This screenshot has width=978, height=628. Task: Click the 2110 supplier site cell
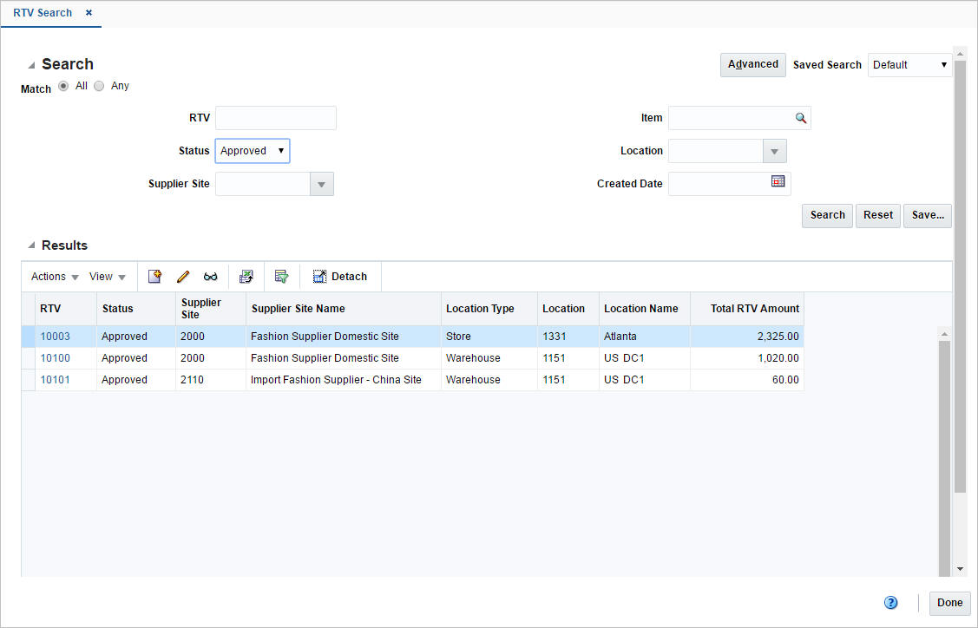coord(211,380)
